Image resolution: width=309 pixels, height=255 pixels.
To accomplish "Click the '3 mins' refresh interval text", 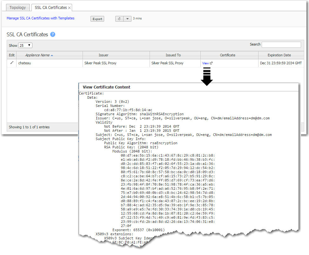I will click(x=138, y=18).
